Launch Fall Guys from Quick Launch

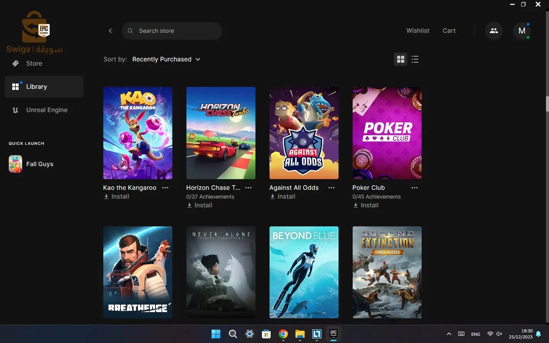coord(39,164)
